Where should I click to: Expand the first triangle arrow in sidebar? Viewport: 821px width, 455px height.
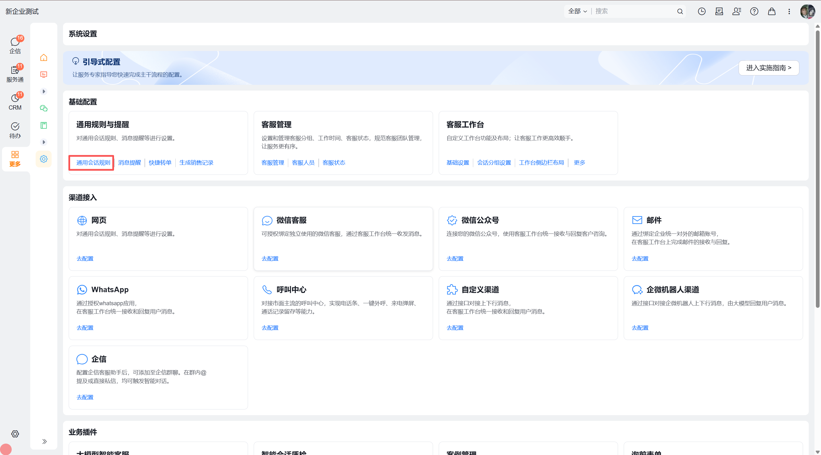(44, 91)
